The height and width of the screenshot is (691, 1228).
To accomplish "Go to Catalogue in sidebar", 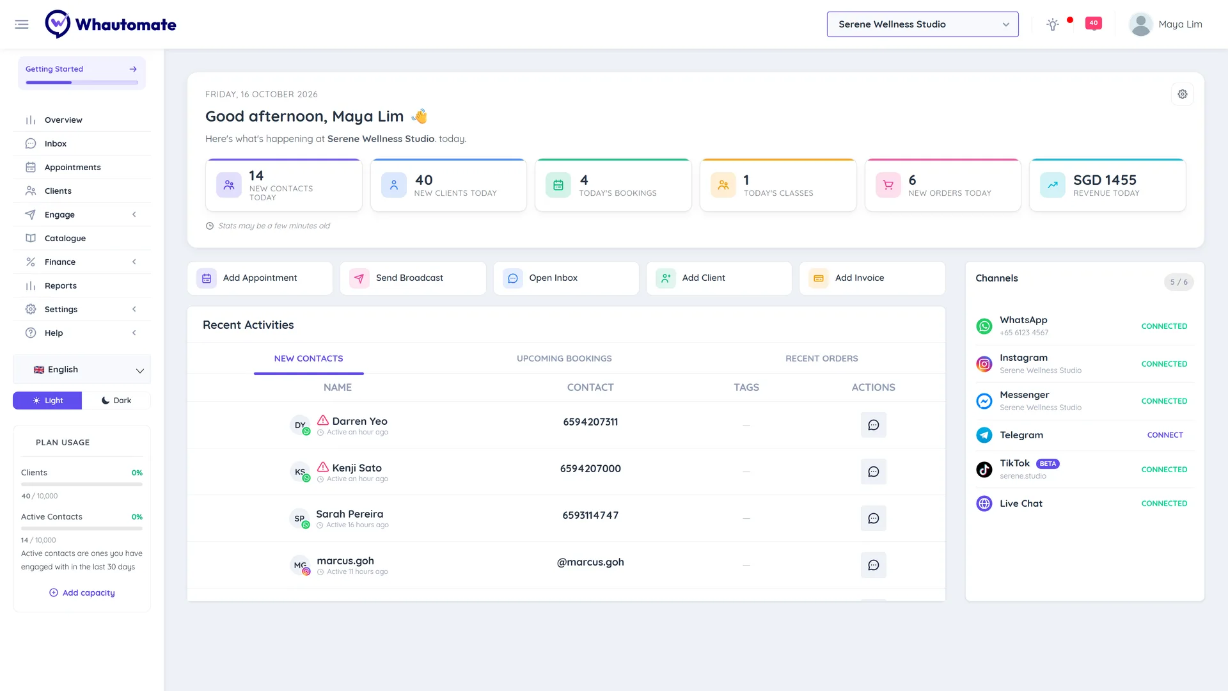I will [x=82, y=238].
